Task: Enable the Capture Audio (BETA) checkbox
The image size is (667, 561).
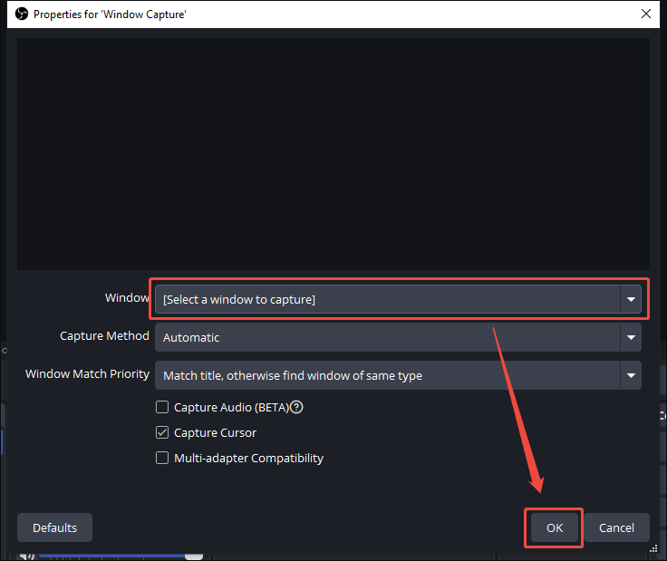Action: coord(162,407)
